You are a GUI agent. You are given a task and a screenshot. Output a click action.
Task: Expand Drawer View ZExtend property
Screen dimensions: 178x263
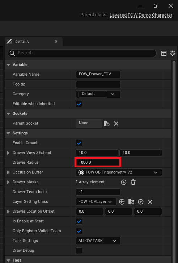click(x=8, y=153)
